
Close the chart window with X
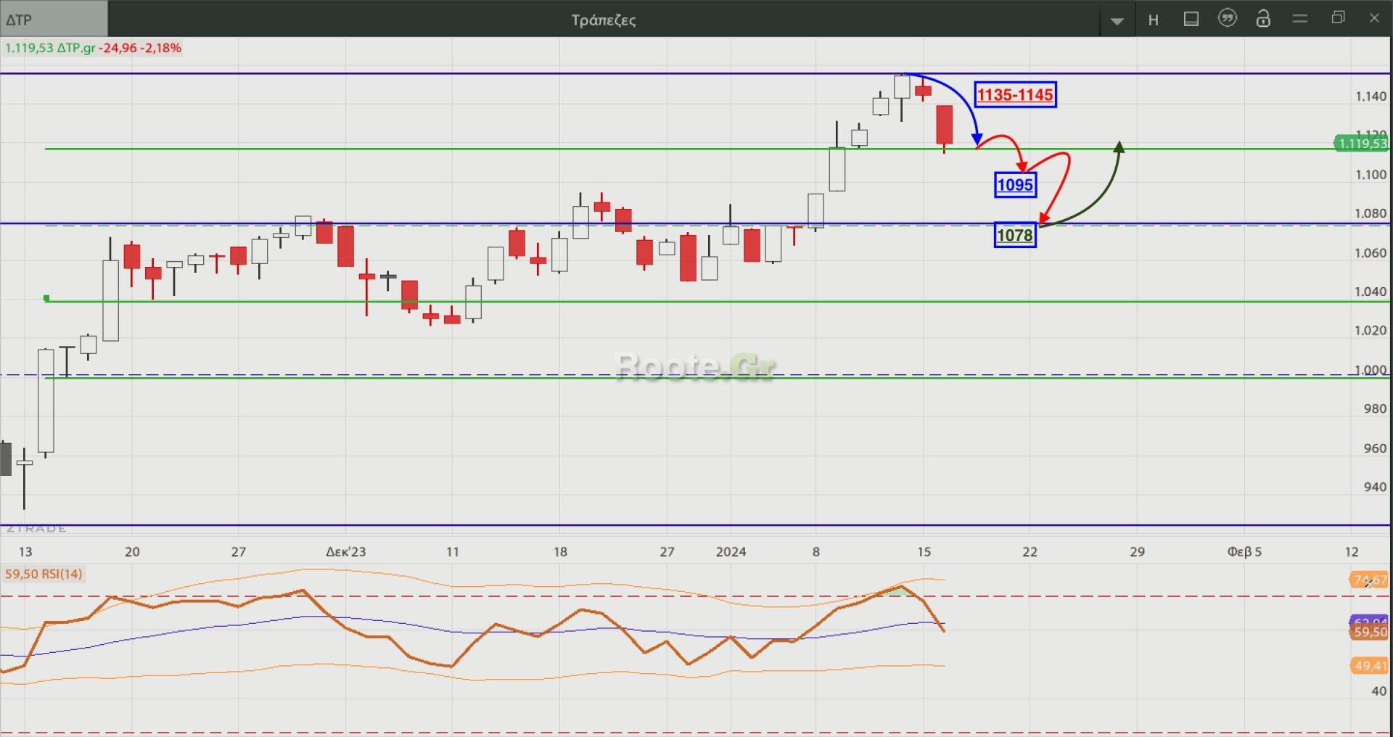click(1374, 18)
